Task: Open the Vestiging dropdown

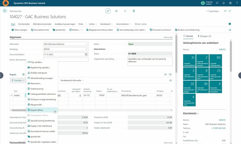Action: pos(86,49)
